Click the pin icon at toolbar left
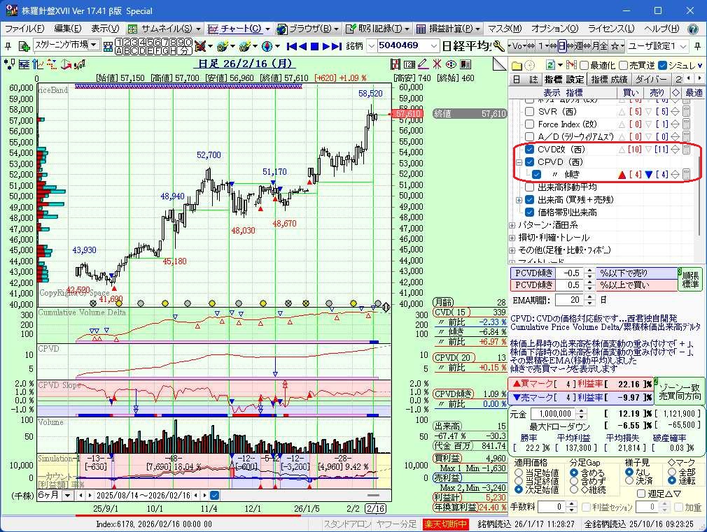Viewport: 707px width, 532px height. click(8, 46)
